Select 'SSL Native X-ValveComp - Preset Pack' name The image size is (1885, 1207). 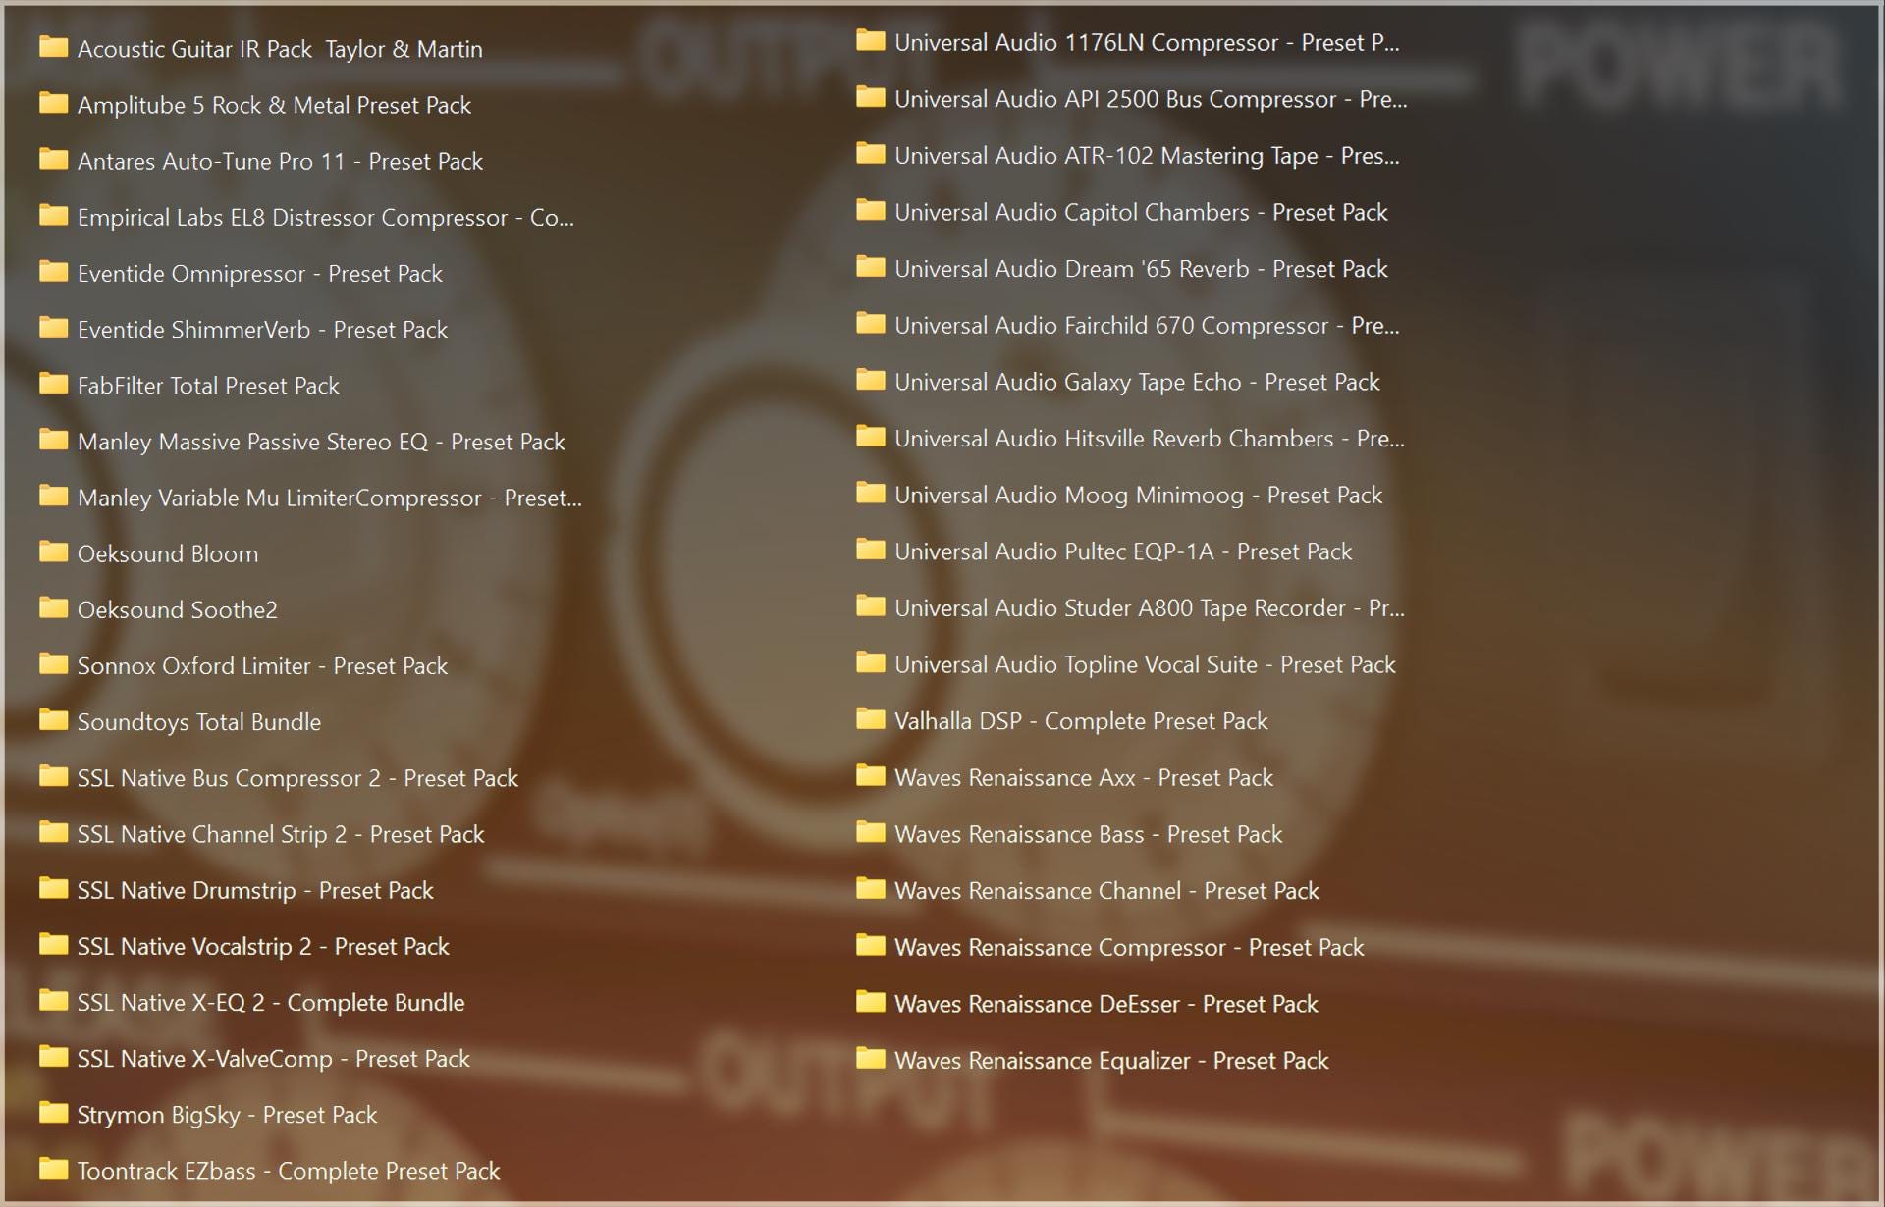point(274,1059)
